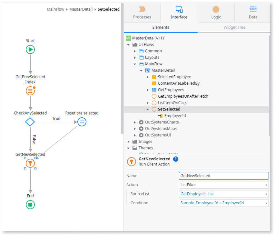Click the OutSystemsCharts module icon
The image size is (275, 236).
coord(141,122)
